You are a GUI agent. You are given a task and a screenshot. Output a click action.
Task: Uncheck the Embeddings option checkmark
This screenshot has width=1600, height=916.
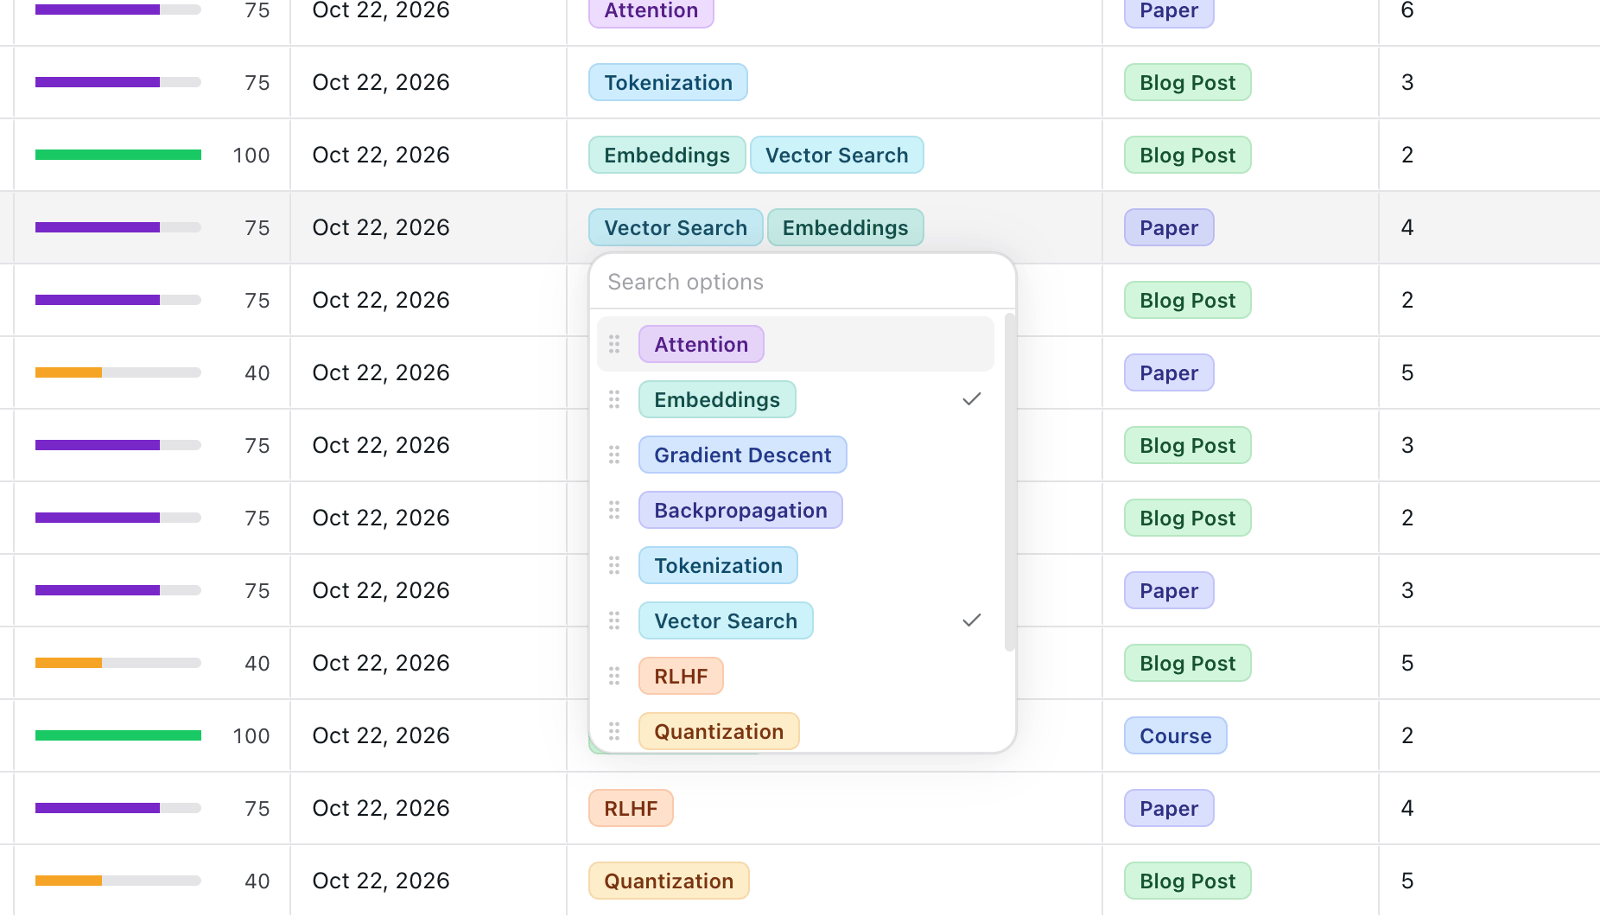[972, 399]
